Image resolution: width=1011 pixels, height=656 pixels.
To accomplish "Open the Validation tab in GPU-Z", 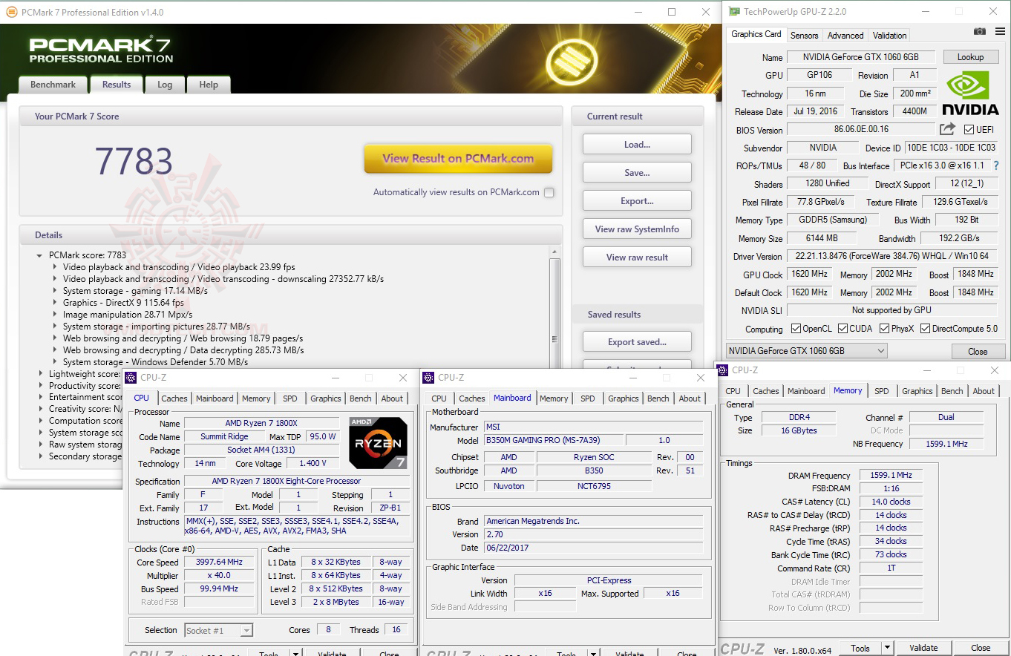I will click(890, 36).
